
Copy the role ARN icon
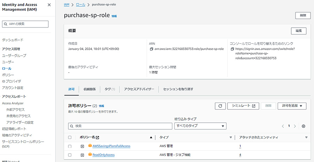click(151, 49)
